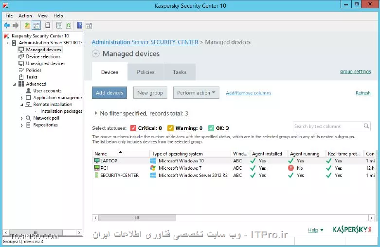Click the Search by text columns field

pyautogui.click(x=331, y=126)
